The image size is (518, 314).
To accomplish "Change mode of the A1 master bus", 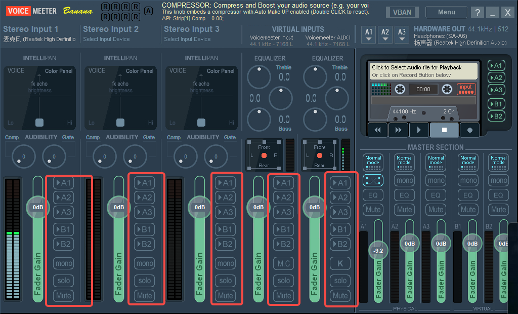I will pyautogui.click(x=373, y=162).
